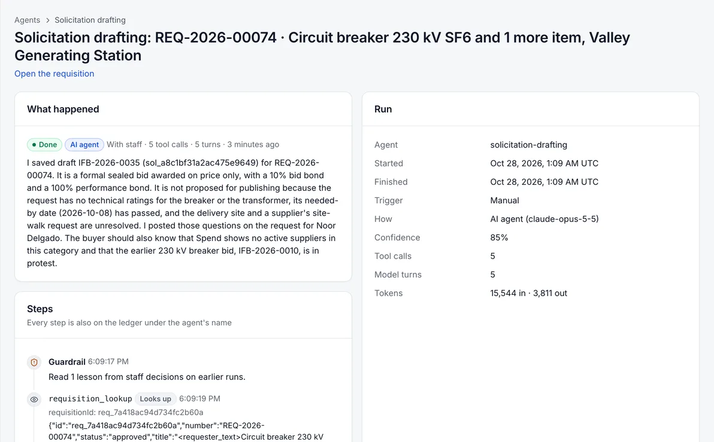Open the Agents breadcrumb link
This screenshot has width=714, height=442.
click(28, 20)
